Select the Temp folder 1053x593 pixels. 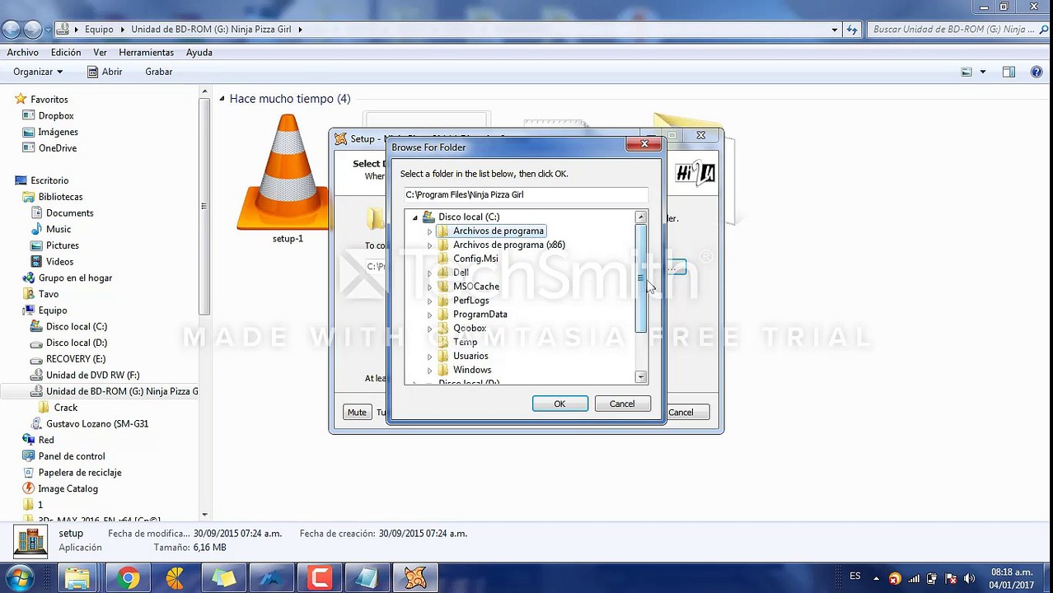(x=465, y=342)
